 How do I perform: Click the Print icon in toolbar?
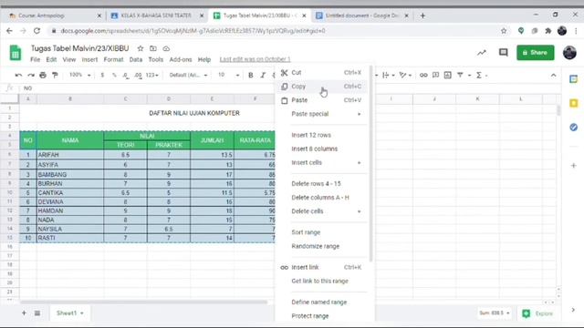[43, 75]
